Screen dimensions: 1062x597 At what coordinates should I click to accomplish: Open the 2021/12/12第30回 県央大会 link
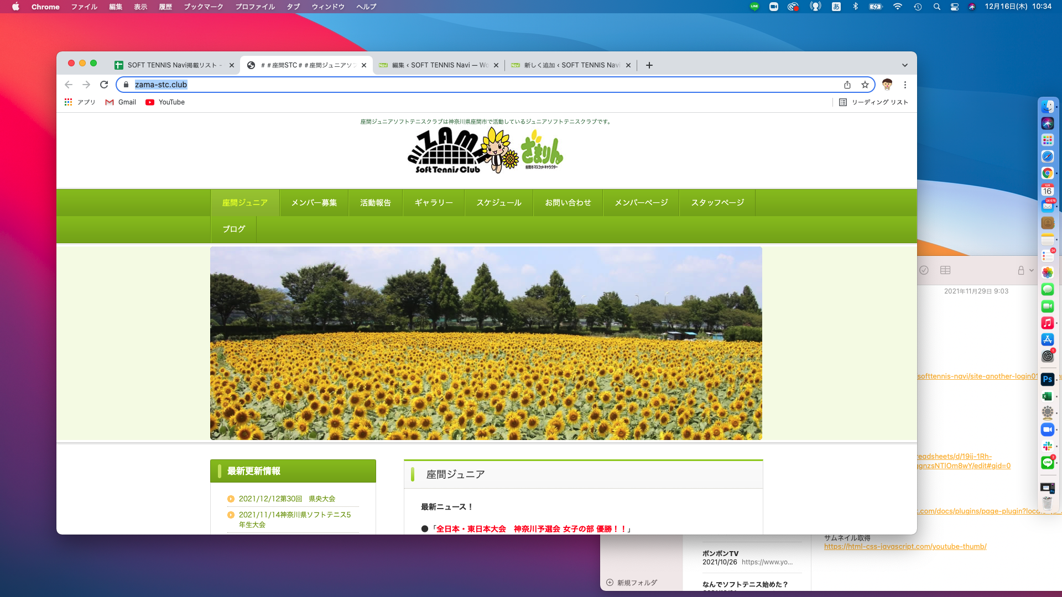click(287, 499)
